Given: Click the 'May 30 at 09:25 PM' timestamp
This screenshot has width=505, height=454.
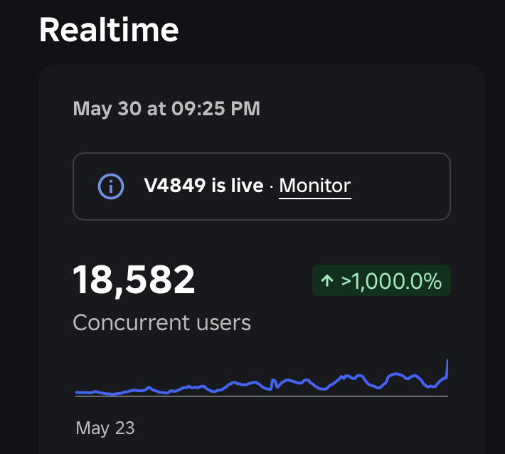Looking at the screenshot, I should click(x=166, y=109).
